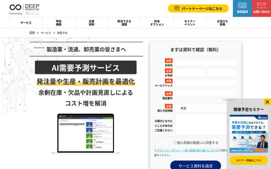The height and width of the screenshot is (169, 271).
Task: Focus the メールアドレス input field
Action: tap(206, 83)
